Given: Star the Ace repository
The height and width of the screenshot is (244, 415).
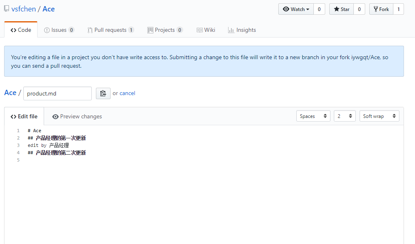Looking at the screenshot, I should 342,9.
